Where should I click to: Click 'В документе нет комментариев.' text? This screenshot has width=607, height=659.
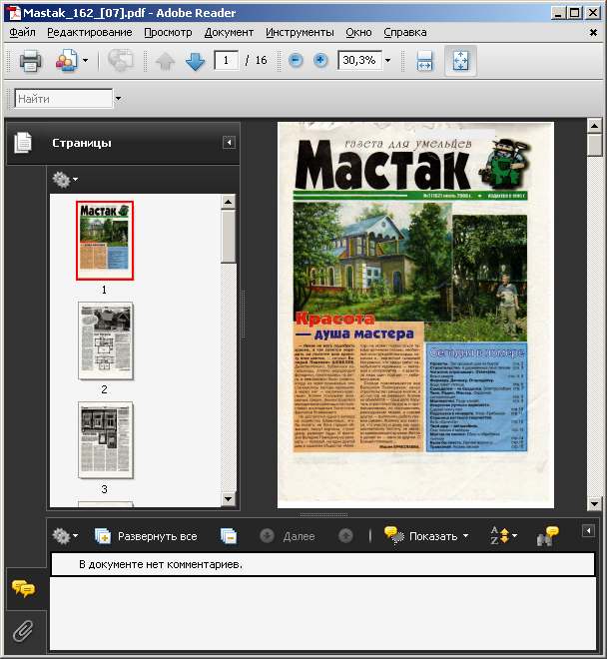click(161, 564)
